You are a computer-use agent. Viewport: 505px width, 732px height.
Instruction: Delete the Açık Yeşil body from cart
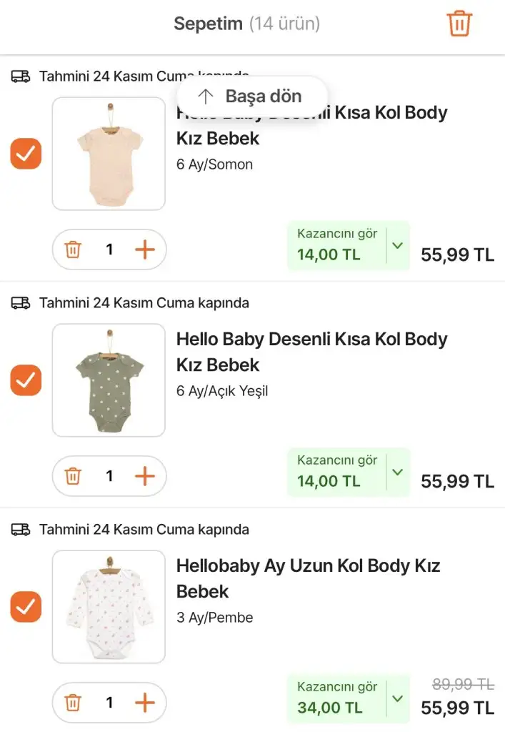(73, 476)
